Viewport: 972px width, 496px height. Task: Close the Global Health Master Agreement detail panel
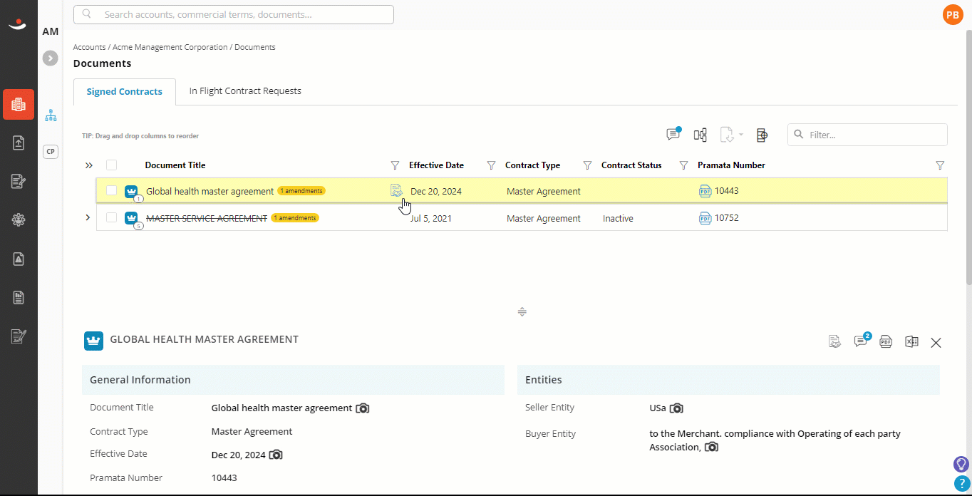point(936,343)
